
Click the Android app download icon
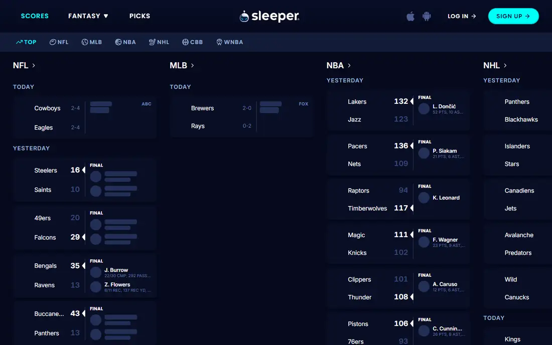pyautogui.click(x=427, y=16)
